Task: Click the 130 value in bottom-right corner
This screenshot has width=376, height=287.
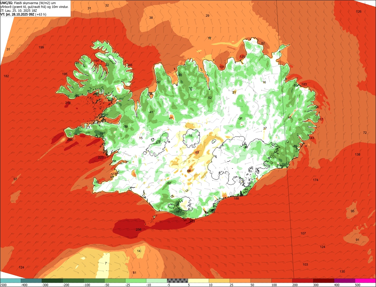Action: click(x=342, y=271)
